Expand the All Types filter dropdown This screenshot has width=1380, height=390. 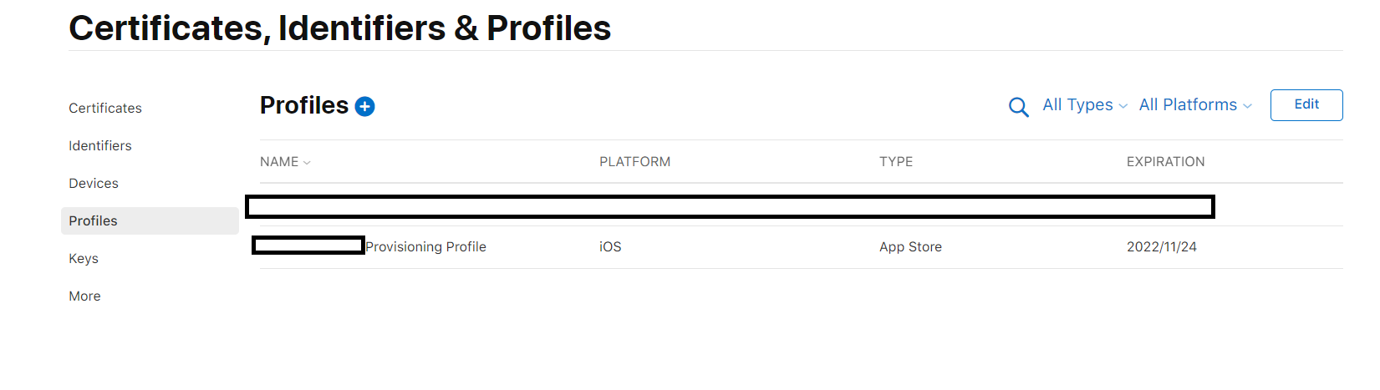[1084, 105]
